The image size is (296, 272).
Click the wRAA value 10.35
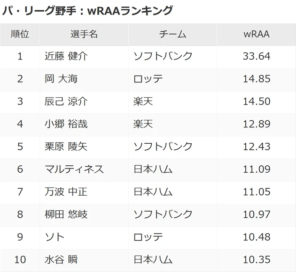point(257,259)
